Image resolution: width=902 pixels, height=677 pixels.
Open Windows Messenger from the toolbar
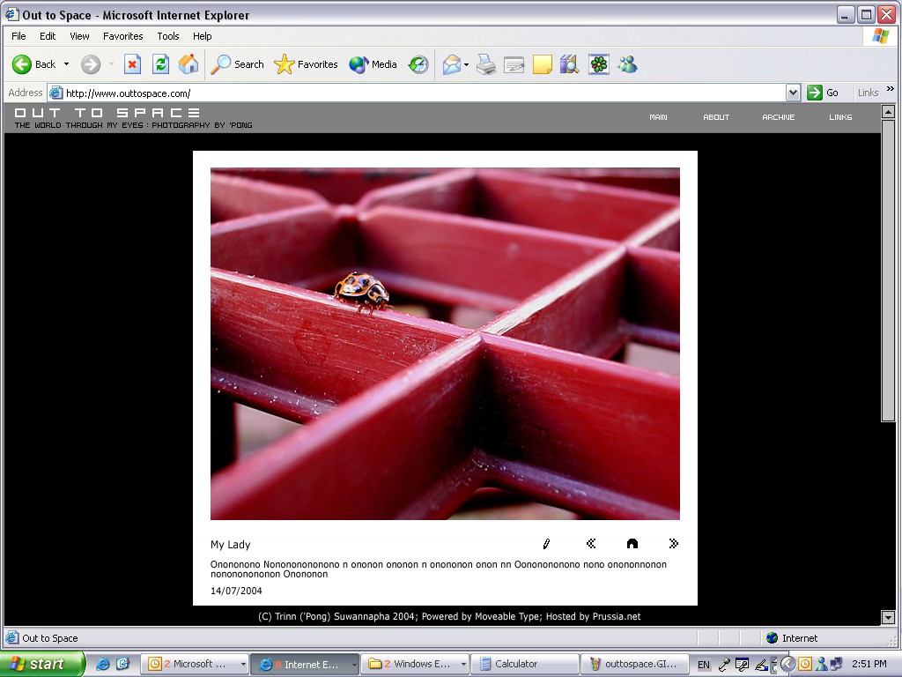click(x=627, y=64)
